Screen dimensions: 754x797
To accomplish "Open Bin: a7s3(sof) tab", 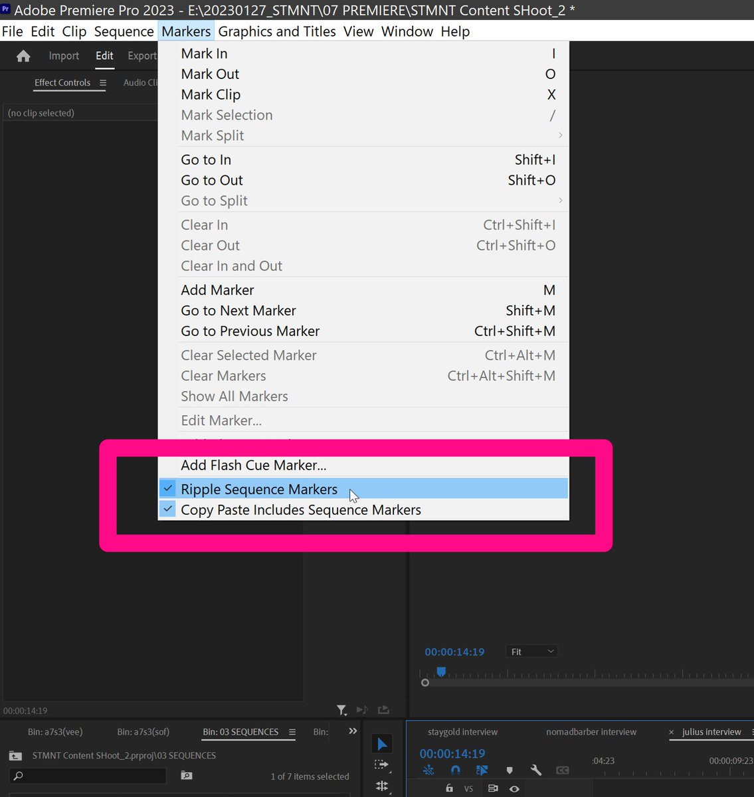I will (x=143, y=732).
